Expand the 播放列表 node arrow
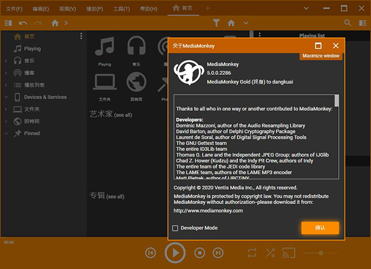 pos(6,85)
